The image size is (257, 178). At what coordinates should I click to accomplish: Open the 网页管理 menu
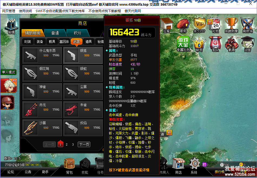(9, 11)
